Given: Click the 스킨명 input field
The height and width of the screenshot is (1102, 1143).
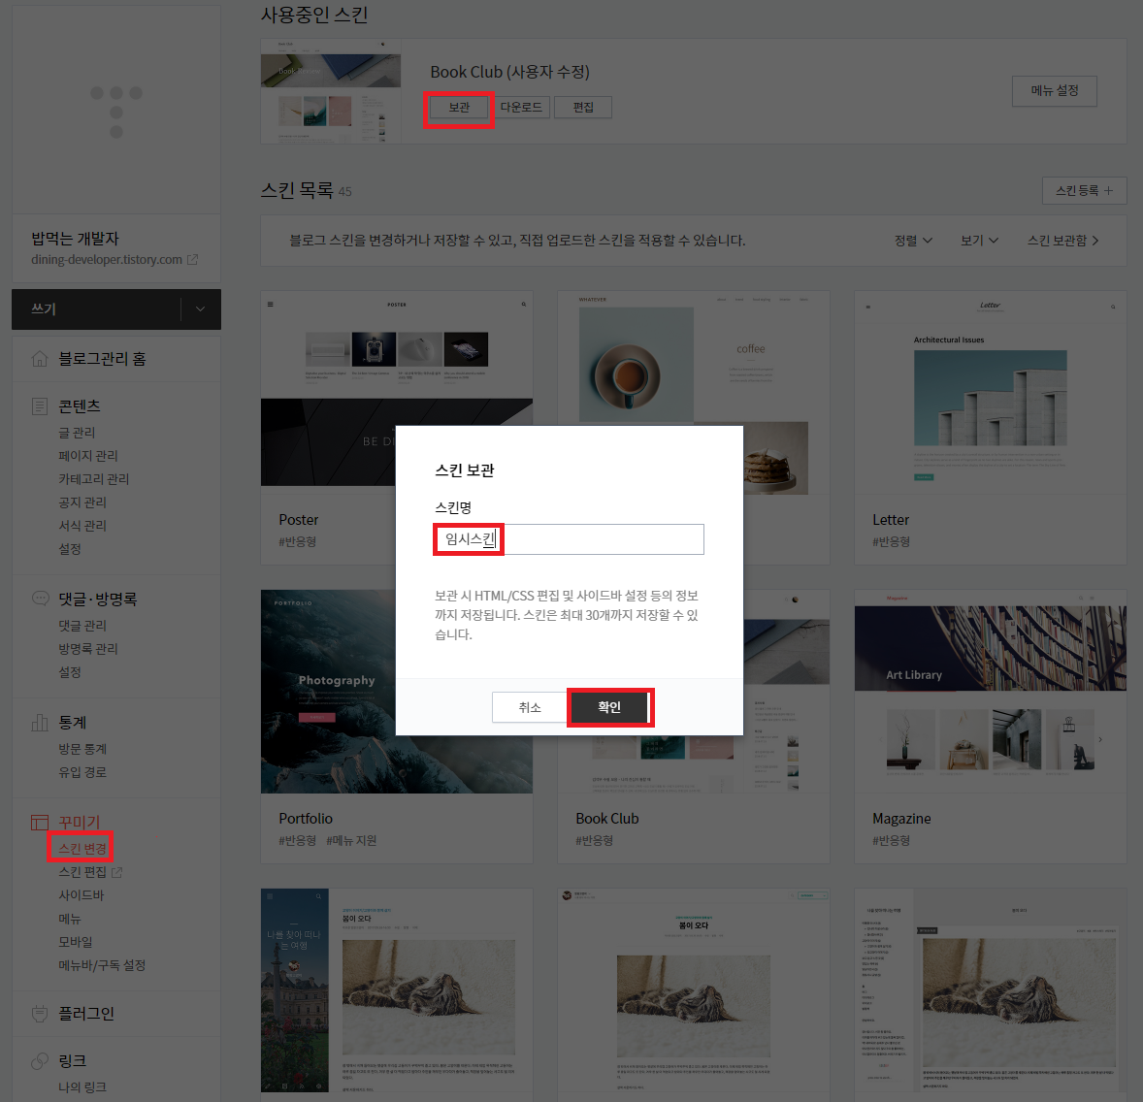Looking at the screenshot, I should coord(570,539).
